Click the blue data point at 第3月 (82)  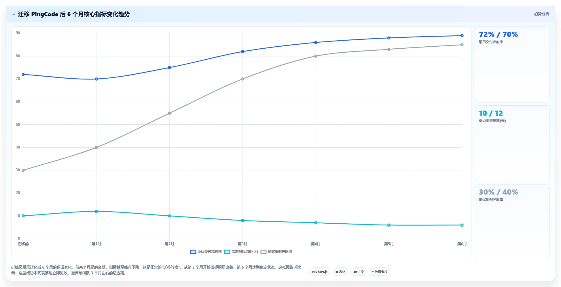(x=243, y=52)
